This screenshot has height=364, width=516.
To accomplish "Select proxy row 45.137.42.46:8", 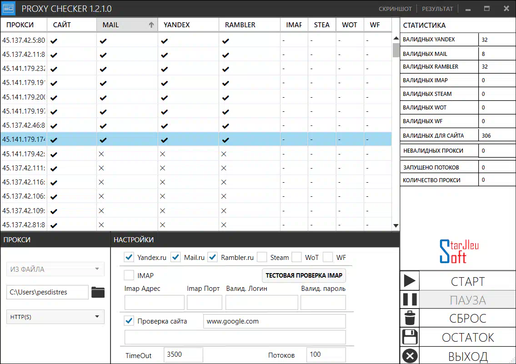I will [x=196, y=125].
